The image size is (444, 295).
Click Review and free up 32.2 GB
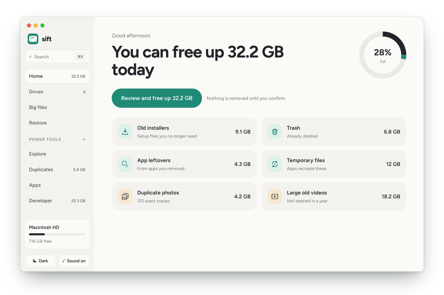pos(157,98)
